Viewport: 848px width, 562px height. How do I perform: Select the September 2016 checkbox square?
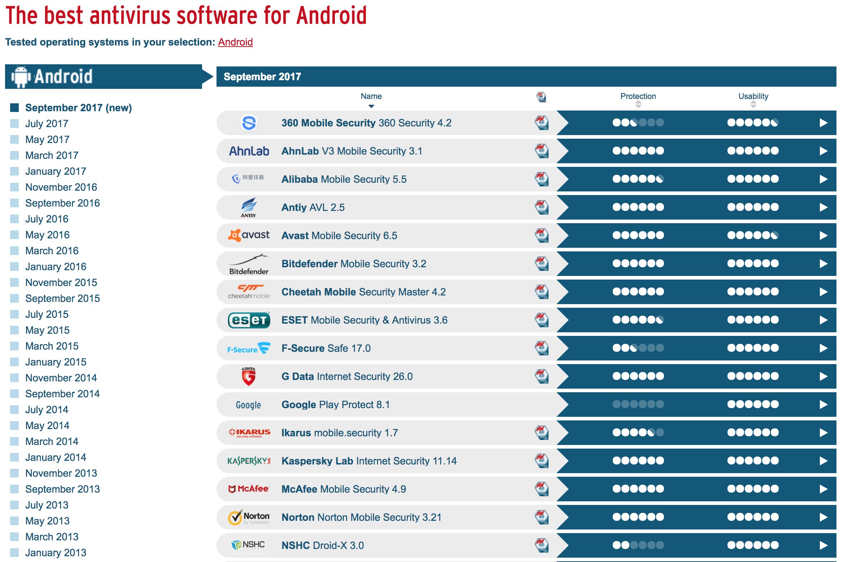point(14,203)
